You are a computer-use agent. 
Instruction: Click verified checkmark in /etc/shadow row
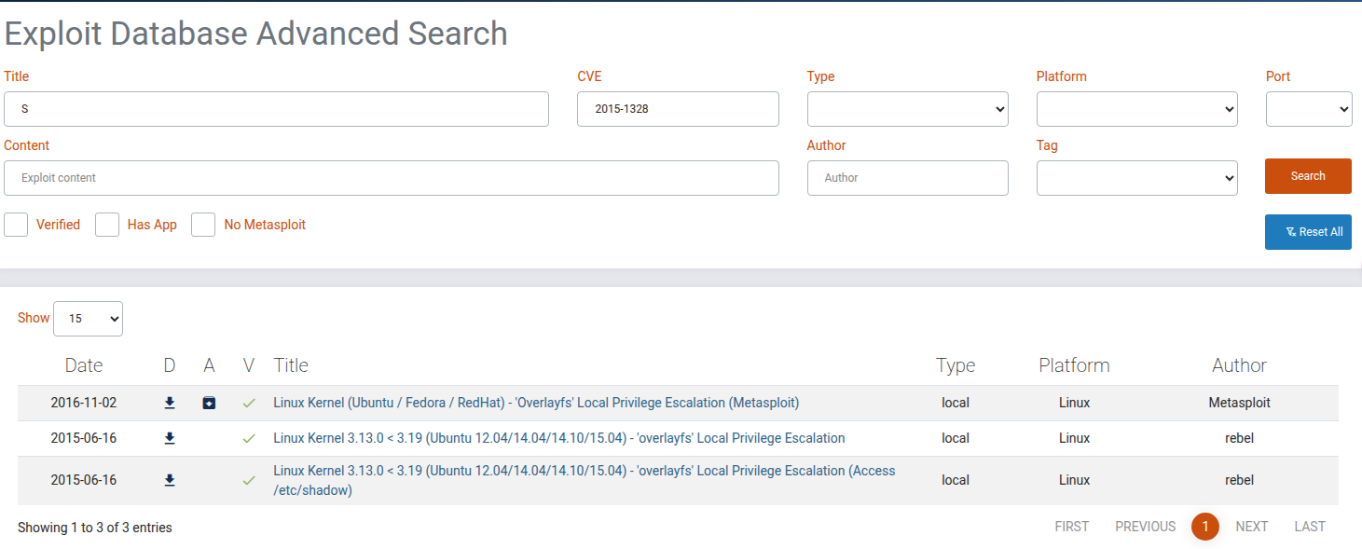249,480
